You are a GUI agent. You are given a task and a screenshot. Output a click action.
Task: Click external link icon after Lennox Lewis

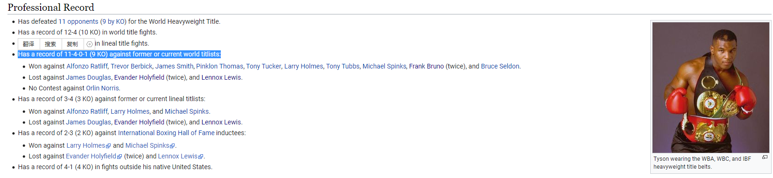[x=201, y=157]
